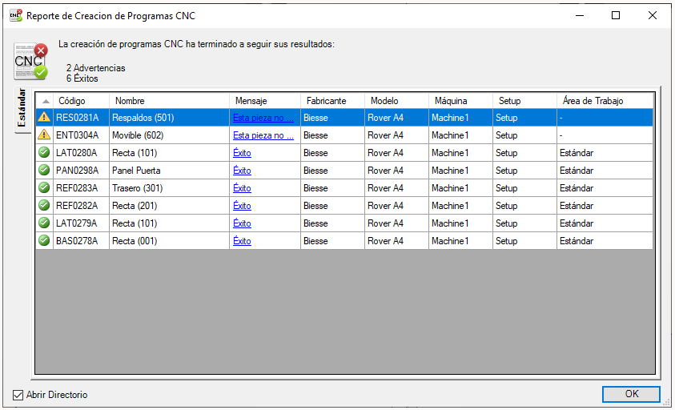Click the 6 Éxitos summary text
Screen dimensions: 675x410
pos(82,78)
